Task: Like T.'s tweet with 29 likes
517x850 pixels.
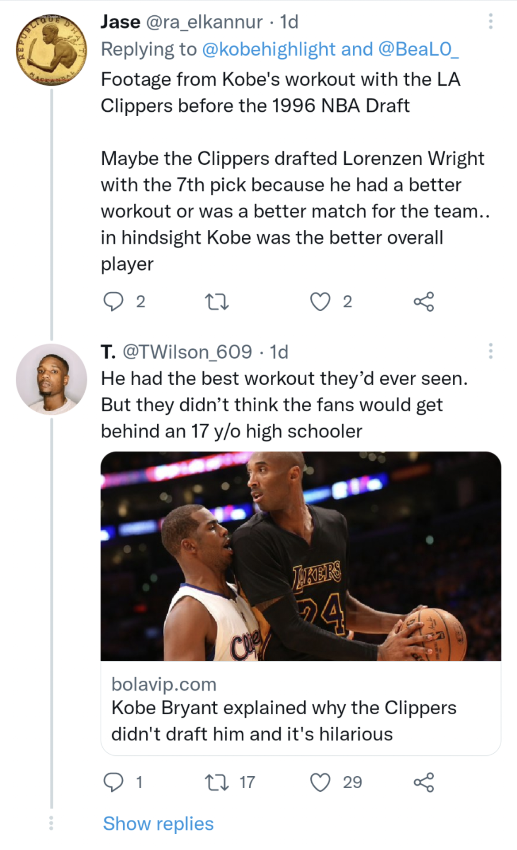Action: [320, 782]
